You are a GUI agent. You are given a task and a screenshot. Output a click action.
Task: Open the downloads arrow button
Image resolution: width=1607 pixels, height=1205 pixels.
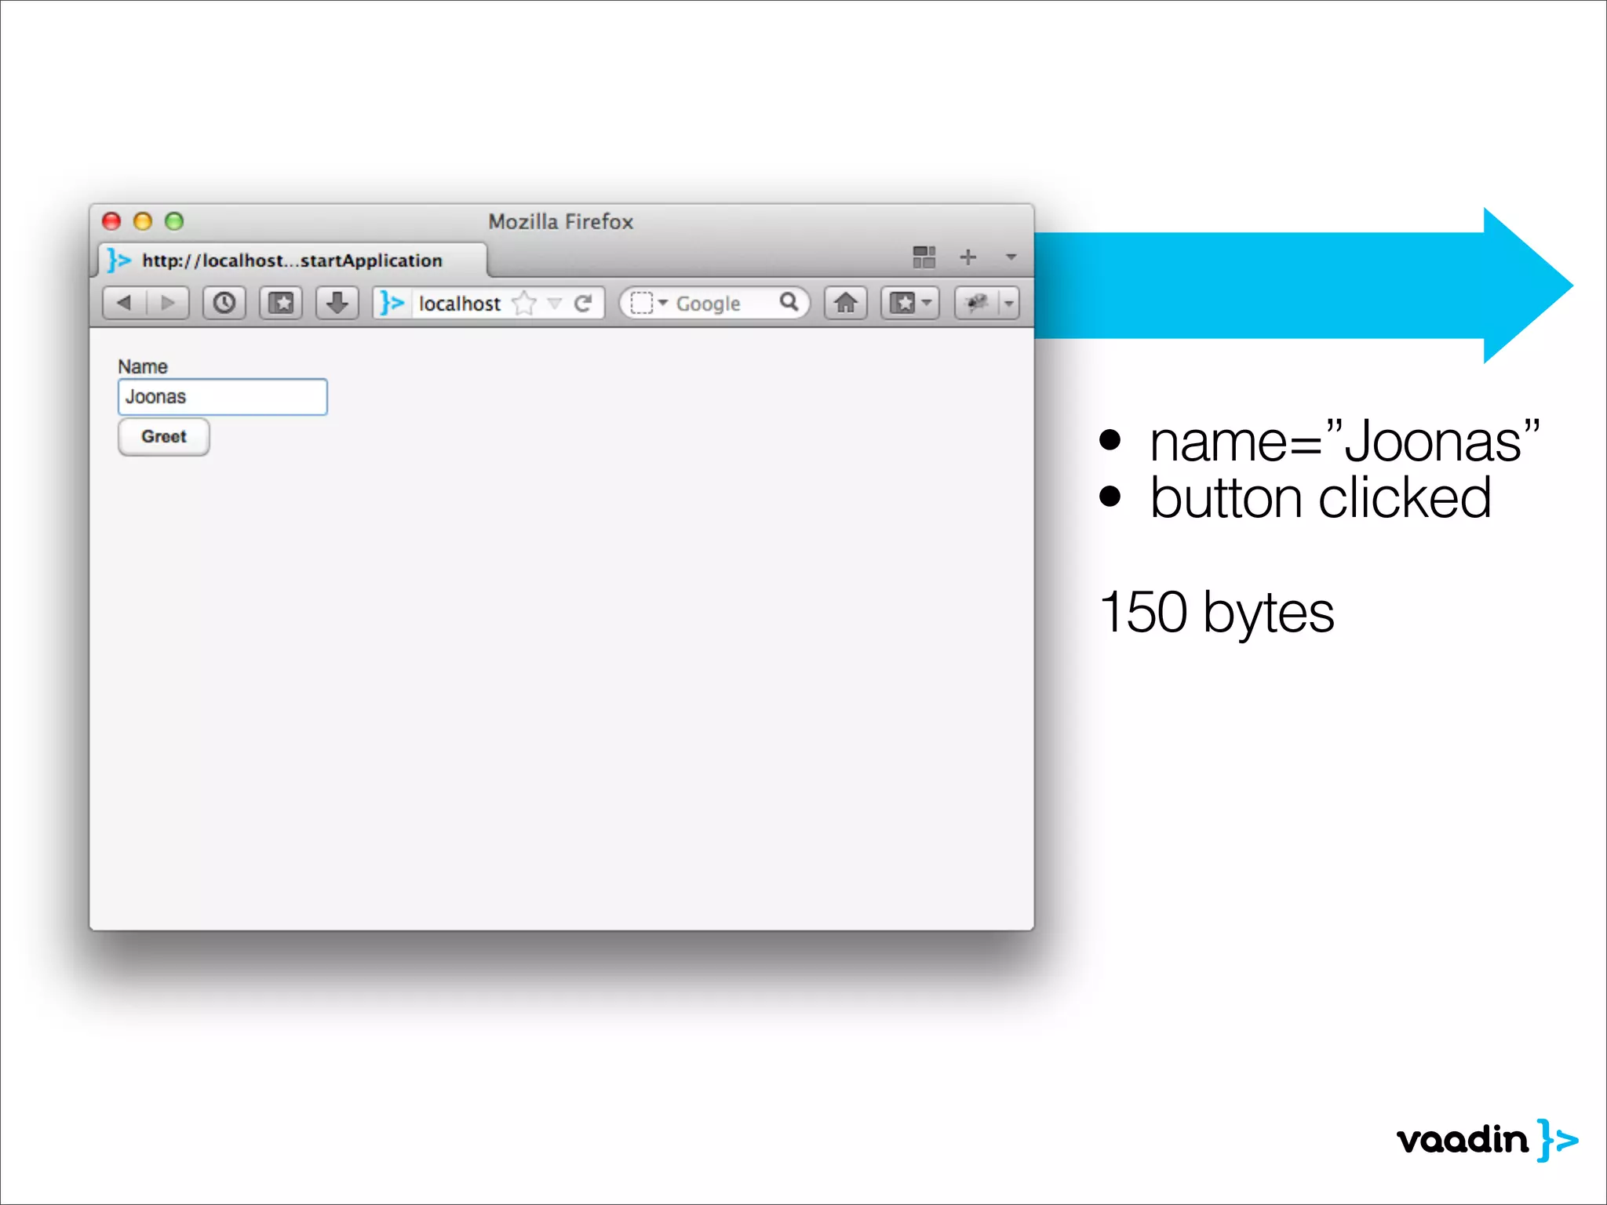point(337,303)
